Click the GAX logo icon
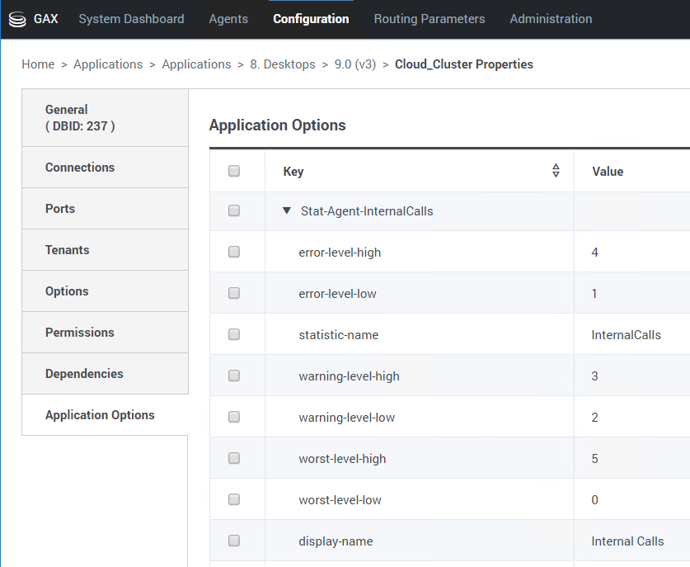The height and width of the screenshot is (567, 690). pos(17,19)
